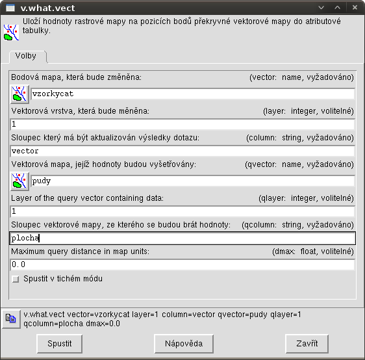The height and width of the screenshot is (360, 365).
Task: Open vector map selector beside pudy field
Action: (x=19, y=181)
